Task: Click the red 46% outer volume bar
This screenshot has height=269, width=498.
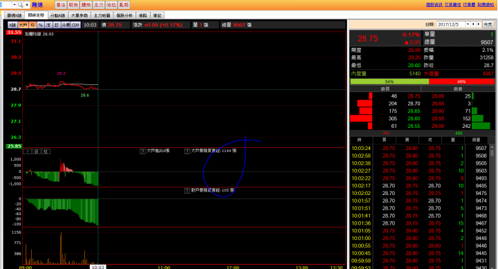Action: [x=461, y=82]
